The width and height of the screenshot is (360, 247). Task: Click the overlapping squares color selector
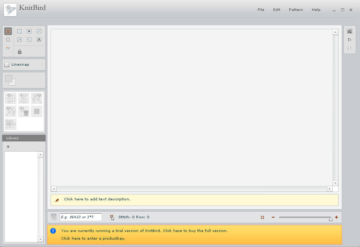click(11, 80)
